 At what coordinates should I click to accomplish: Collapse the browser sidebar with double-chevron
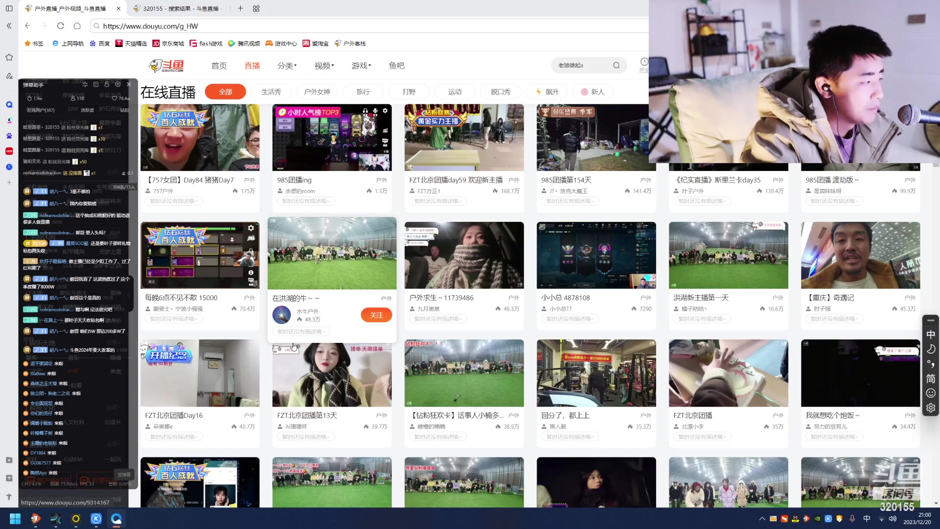9,26
